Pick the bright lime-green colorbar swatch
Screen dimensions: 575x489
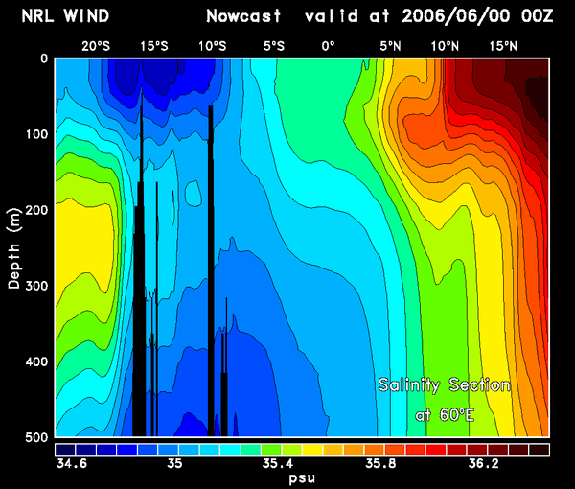[271, 450]
